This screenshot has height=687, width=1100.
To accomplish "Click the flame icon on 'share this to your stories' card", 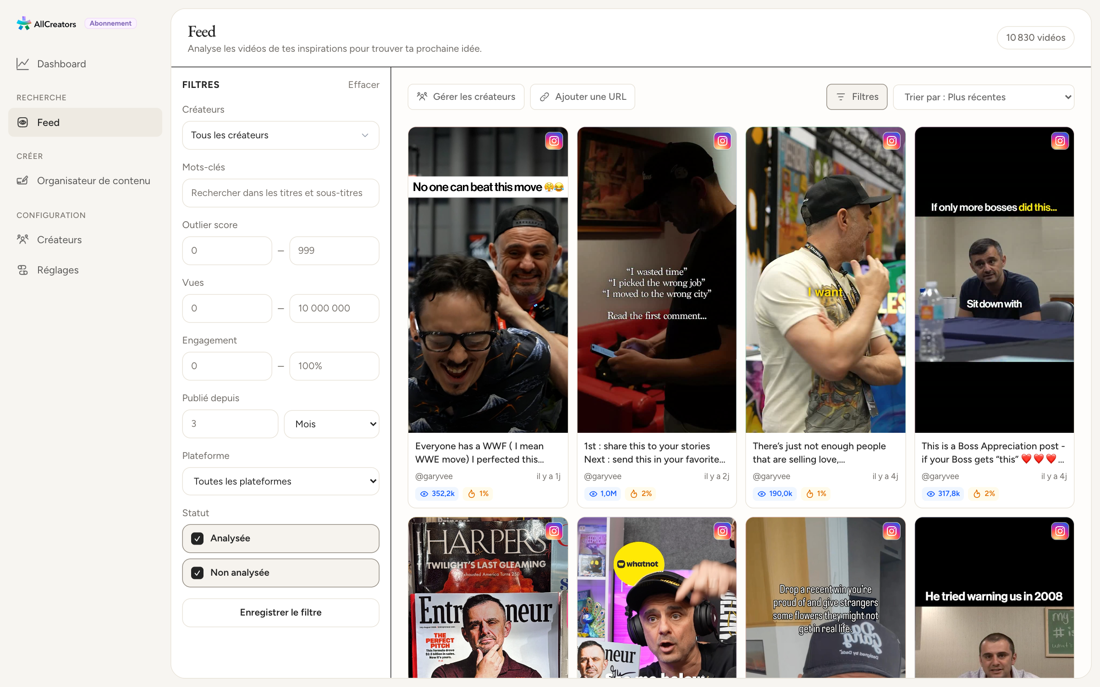I will (x=634, y=494).
